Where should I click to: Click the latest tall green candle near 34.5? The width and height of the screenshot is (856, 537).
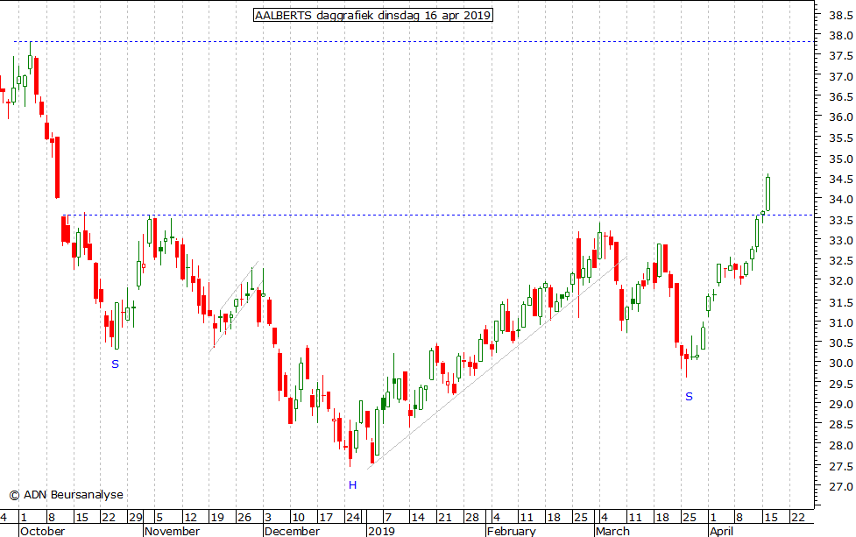[x=768, y=193]
